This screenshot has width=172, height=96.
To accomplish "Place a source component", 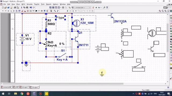I will coord(3,11).
